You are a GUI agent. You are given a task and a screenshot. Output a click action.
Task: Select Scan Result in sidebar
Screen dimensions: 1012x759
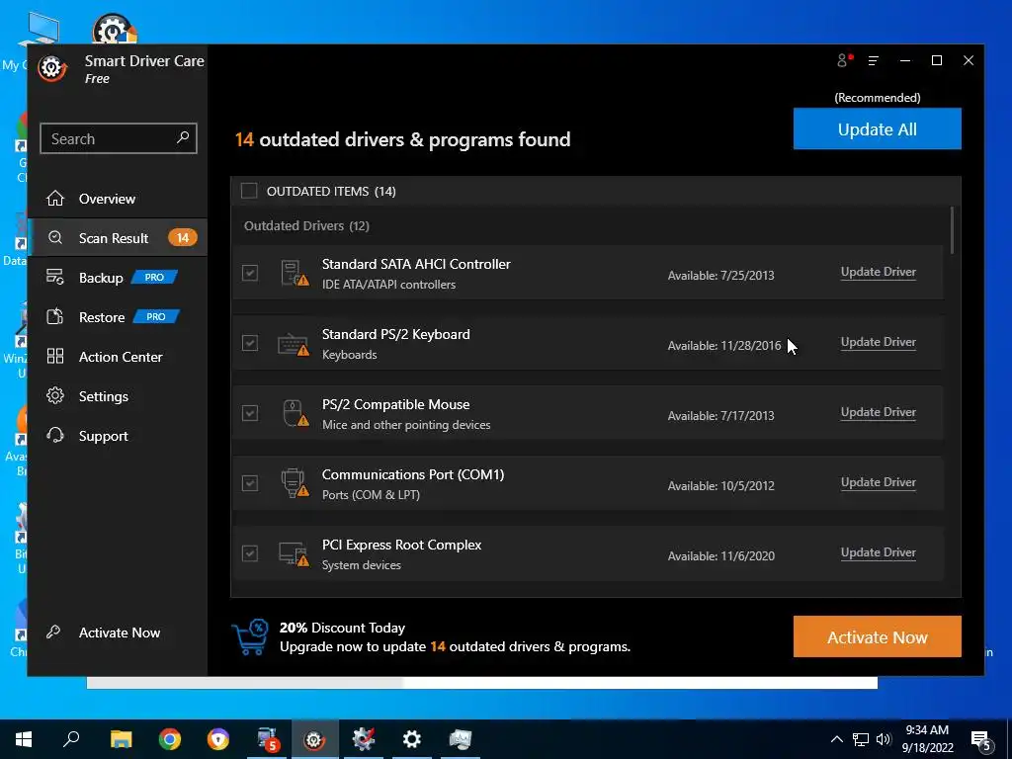118,238
